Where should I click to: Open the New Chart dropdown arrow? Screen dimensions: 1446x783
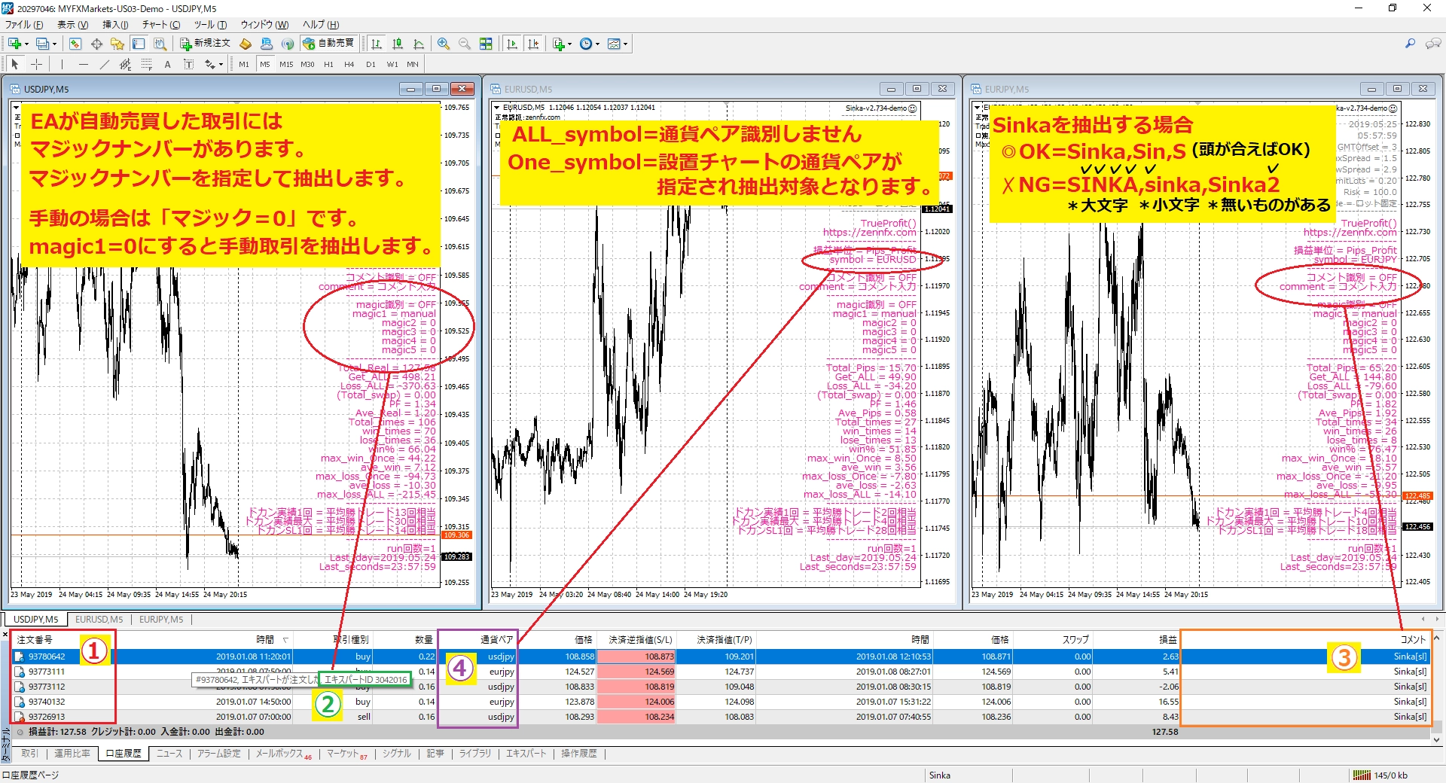tap(27, 43)
